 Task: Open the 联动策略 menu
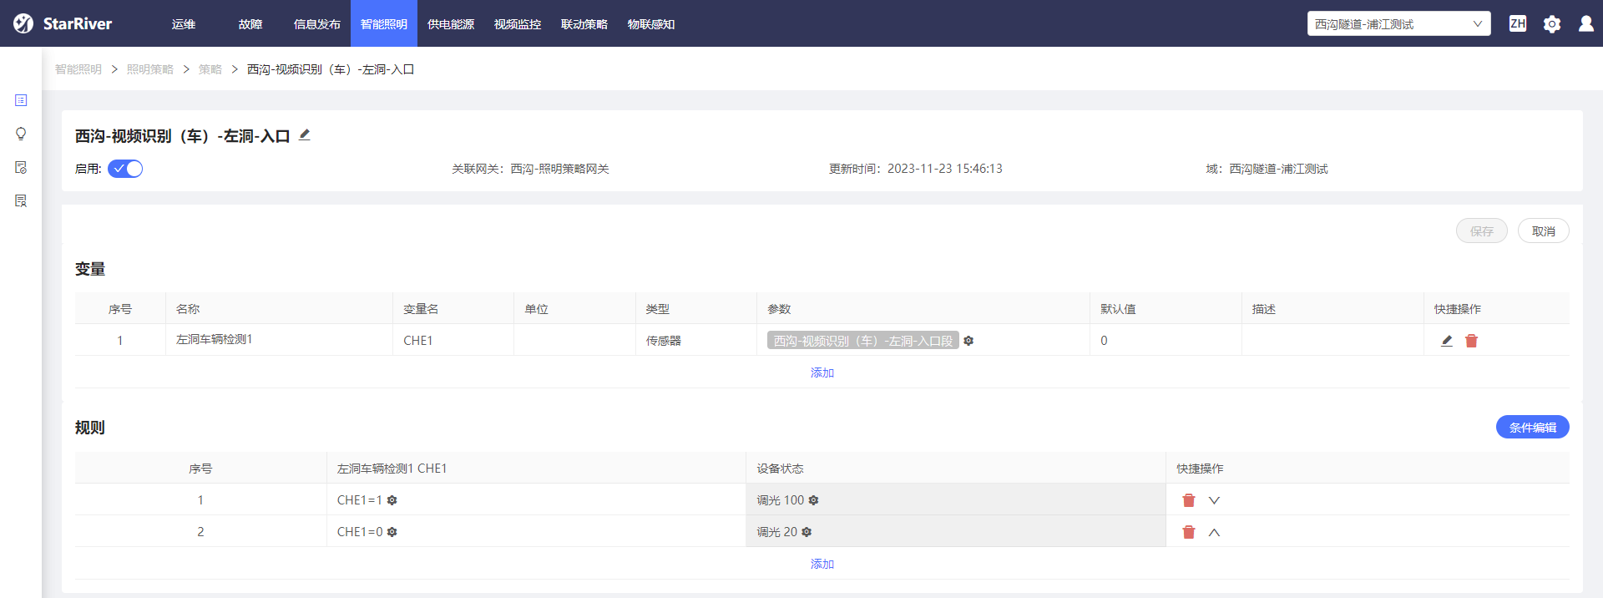click(x=584, y=24)
